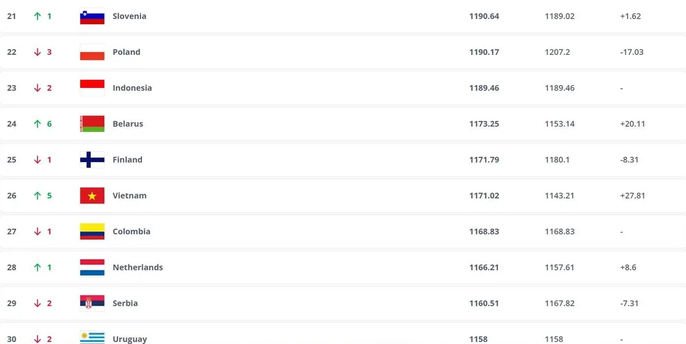The image size is (686, 344).
Task: Open the Slovenia team link
Action: point(129,16)
